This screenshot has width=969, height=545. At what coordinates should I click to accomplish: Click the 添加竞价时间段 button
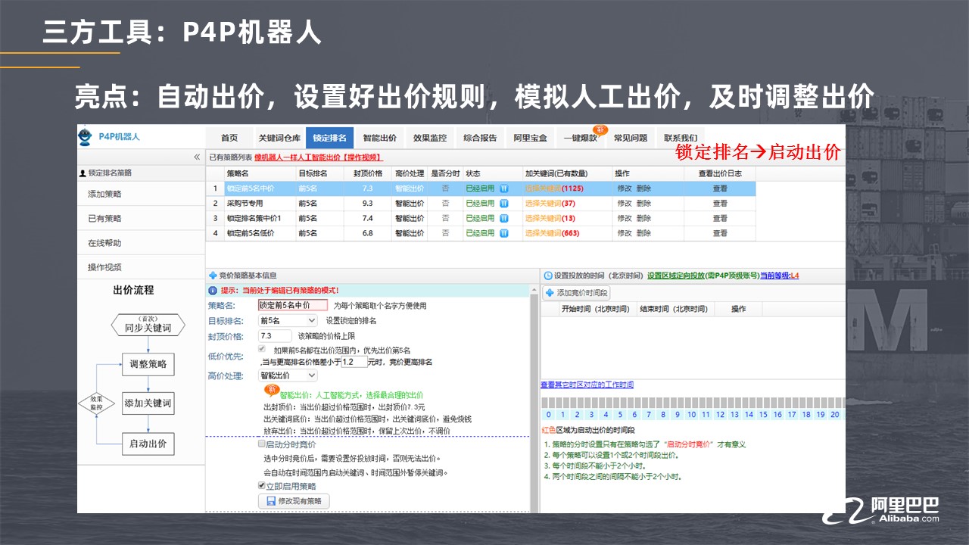click(576, 292)
